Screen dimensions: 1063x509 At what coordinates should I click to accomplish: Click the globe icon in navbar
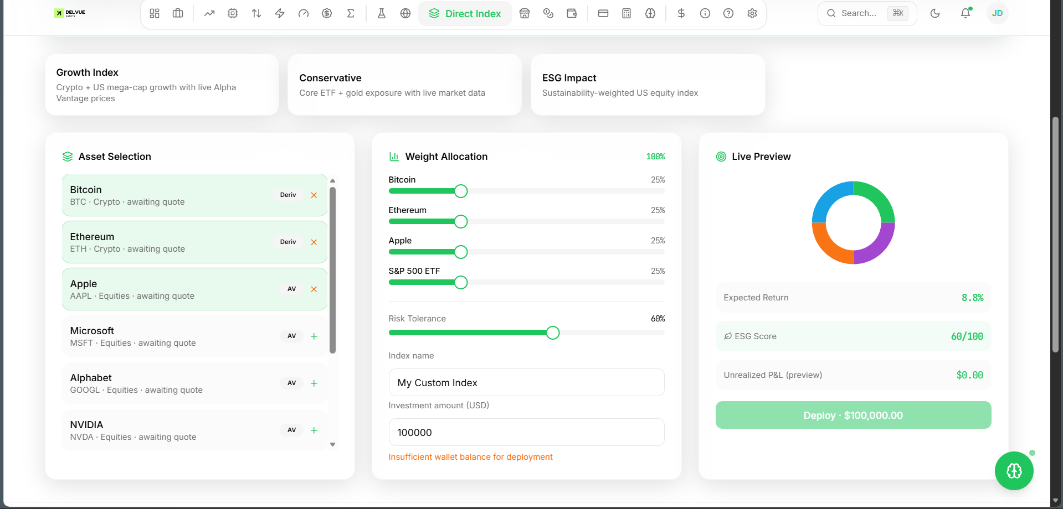(x=405, y=13)
